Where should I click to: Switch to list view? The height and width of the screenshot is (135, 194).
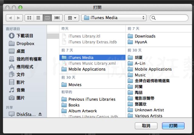point(38,18)
